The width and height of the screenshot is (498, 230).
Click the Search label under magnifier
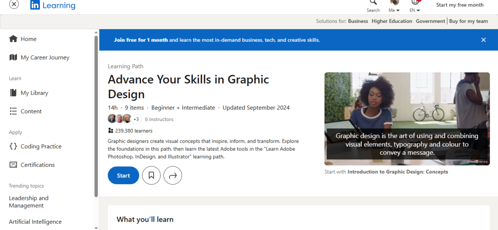coord(373,10)
